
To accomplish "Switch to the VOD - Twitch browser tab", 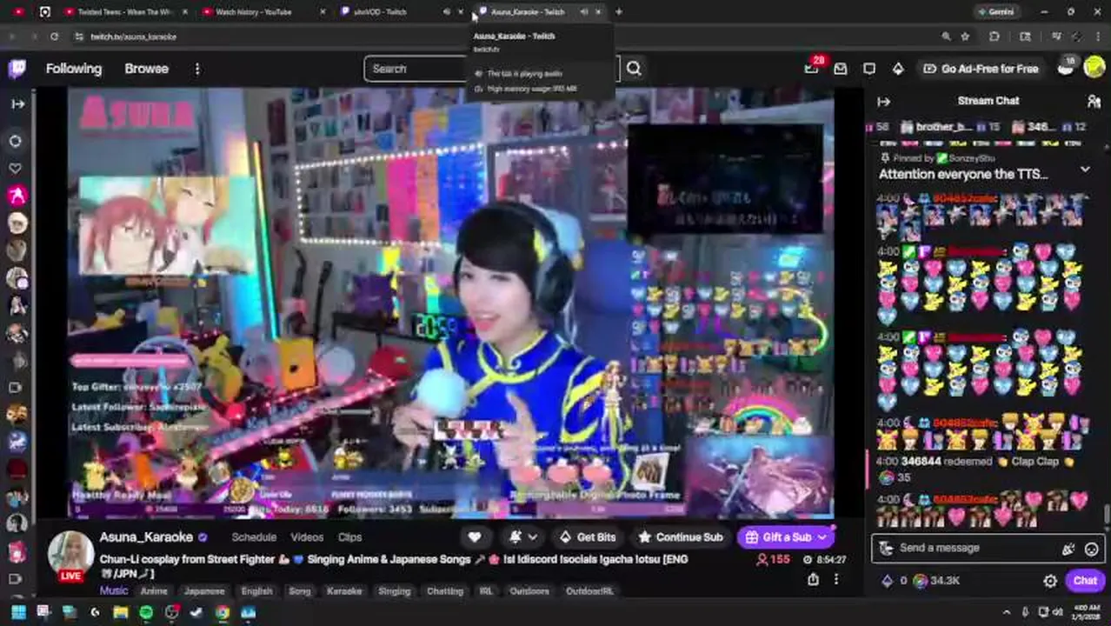I will [400, 12].
